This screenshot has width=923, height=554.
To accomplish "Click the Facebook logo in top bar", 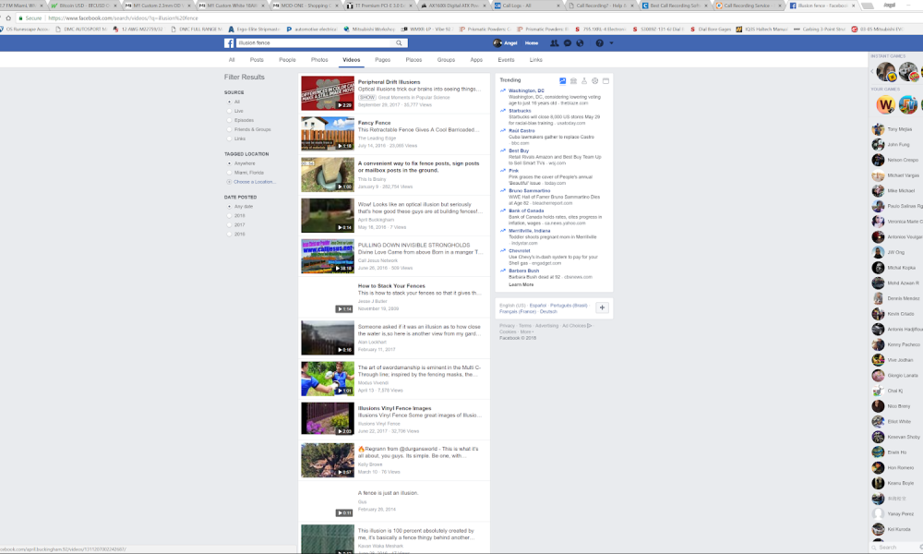I will [x=230, y=43].
